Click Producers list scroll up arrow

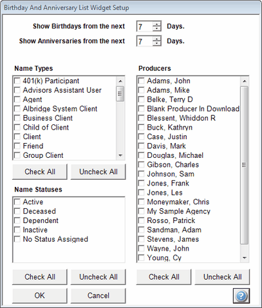click(245, 81)
